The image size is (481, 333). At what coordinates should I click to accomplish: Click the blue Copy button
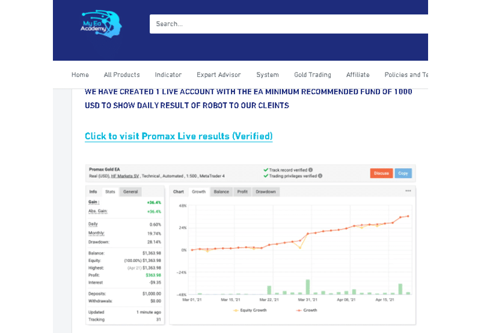pyautogui.click(x=403, y=173)
